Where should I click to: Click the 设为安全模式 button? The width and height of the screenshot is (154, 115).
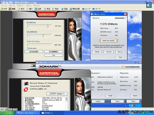pos(34,52)
